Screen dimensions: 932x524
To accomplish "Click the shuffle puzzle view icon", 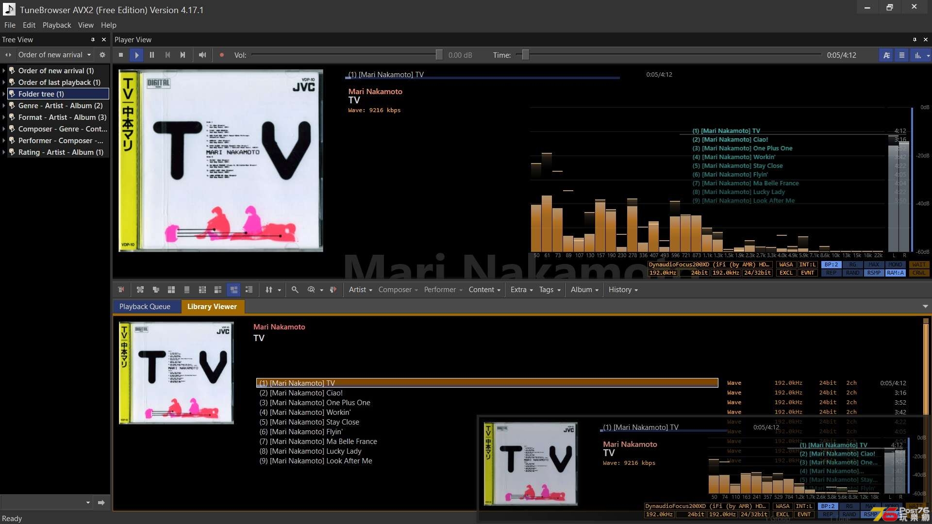I will click(x=140, y=290).
